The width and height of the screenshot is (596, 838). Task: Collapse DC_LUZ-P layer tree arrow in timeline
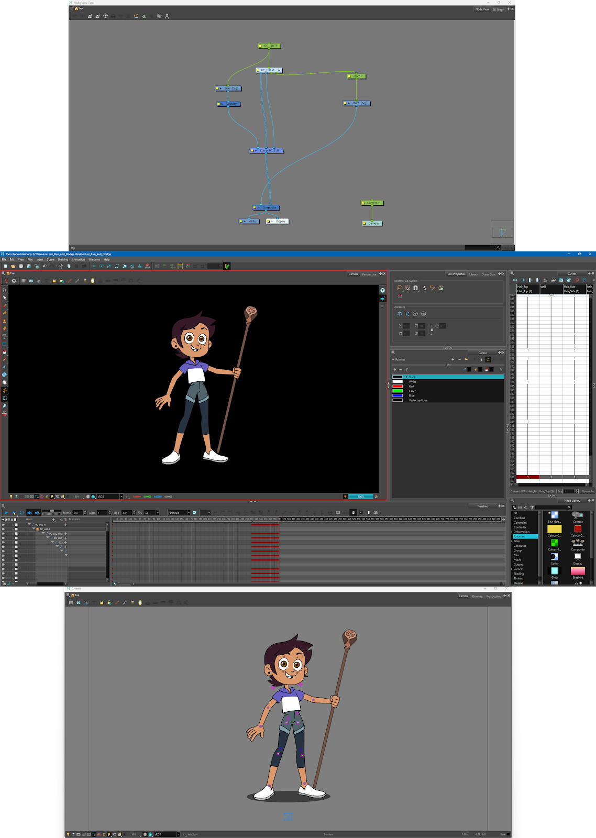(x=29, y=524)
